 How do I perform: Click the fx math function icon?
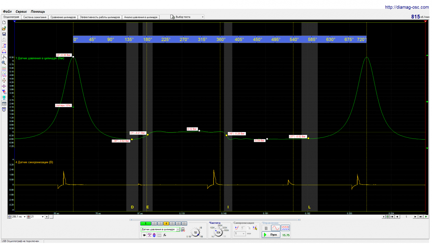click(165, 235)
